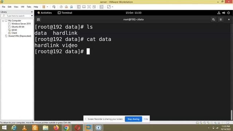Open File Explorer from taskbar
This screenshot has height=131, width=233.
46,128
